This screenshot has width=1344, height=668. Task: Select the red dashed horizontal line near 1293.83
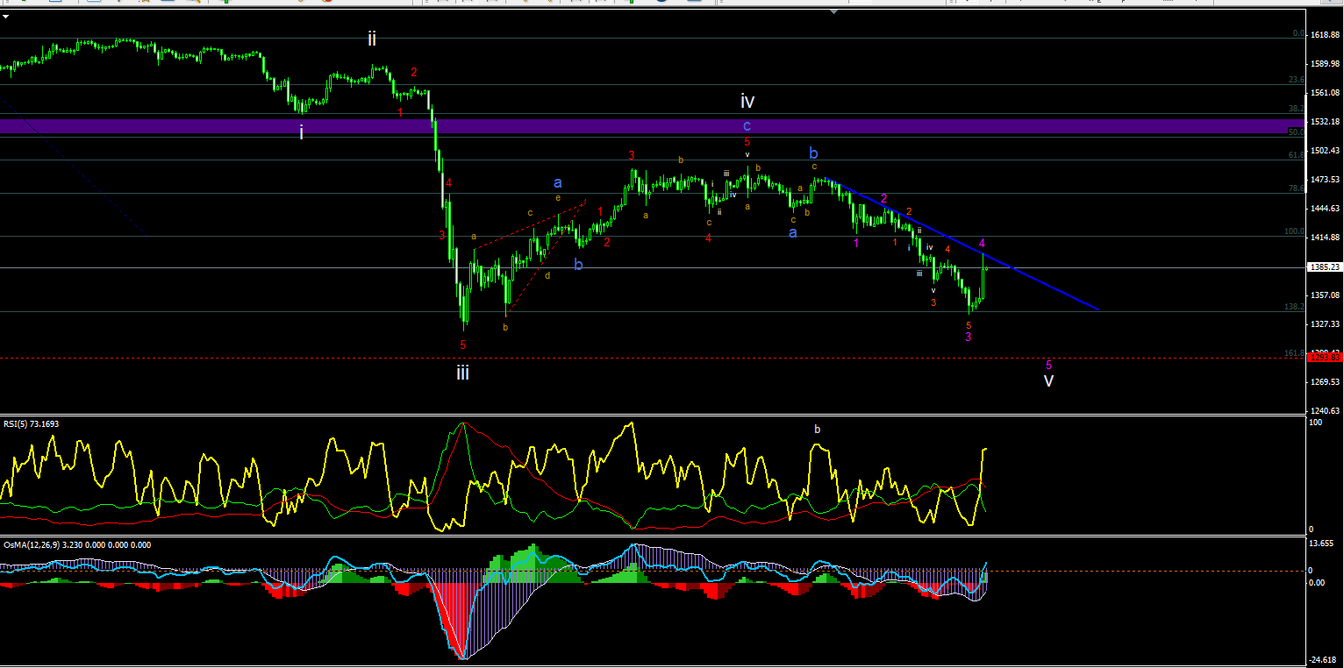coord(653,358)
